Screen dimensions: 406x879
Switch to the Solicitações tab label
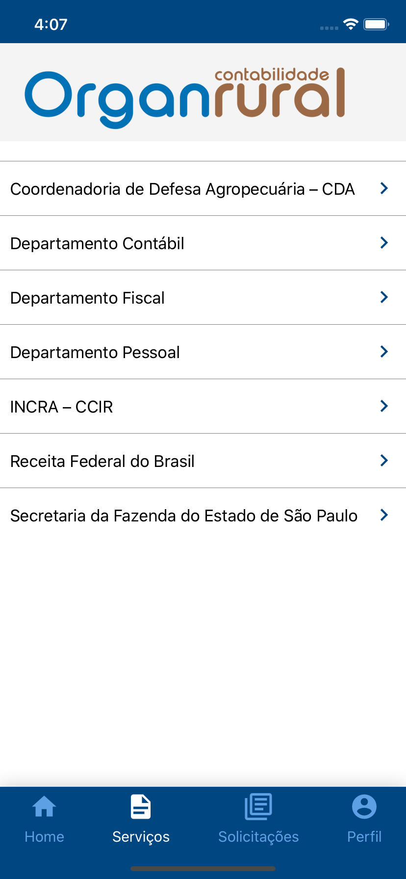tap(258, 837)
